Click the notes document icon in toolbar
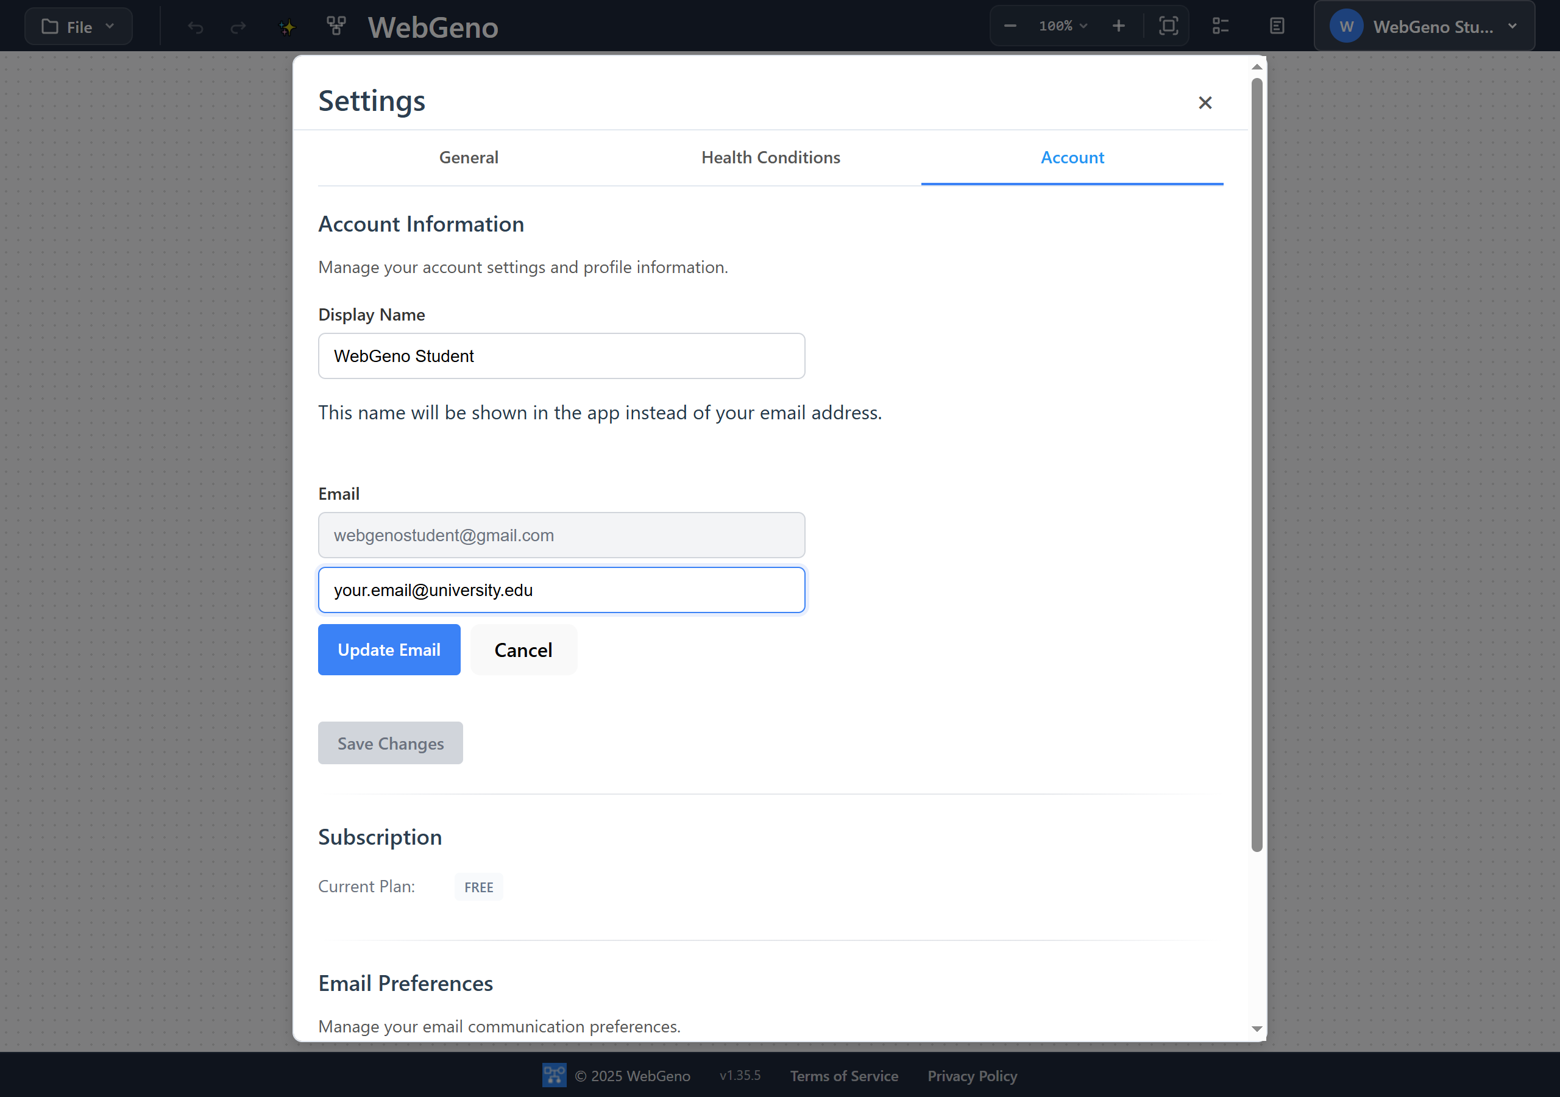Screen dimensions: 1560x1097 [x=1277, y=26]
